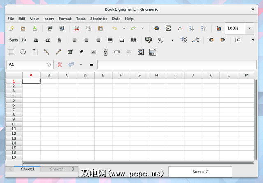Click the equals sign formula button

click(x=91, y=65)
